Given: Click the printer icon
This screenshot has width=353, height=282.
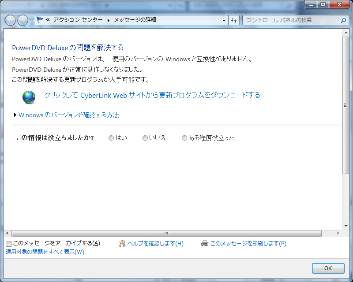Looking at the screenshot, I should click(205, 244).
